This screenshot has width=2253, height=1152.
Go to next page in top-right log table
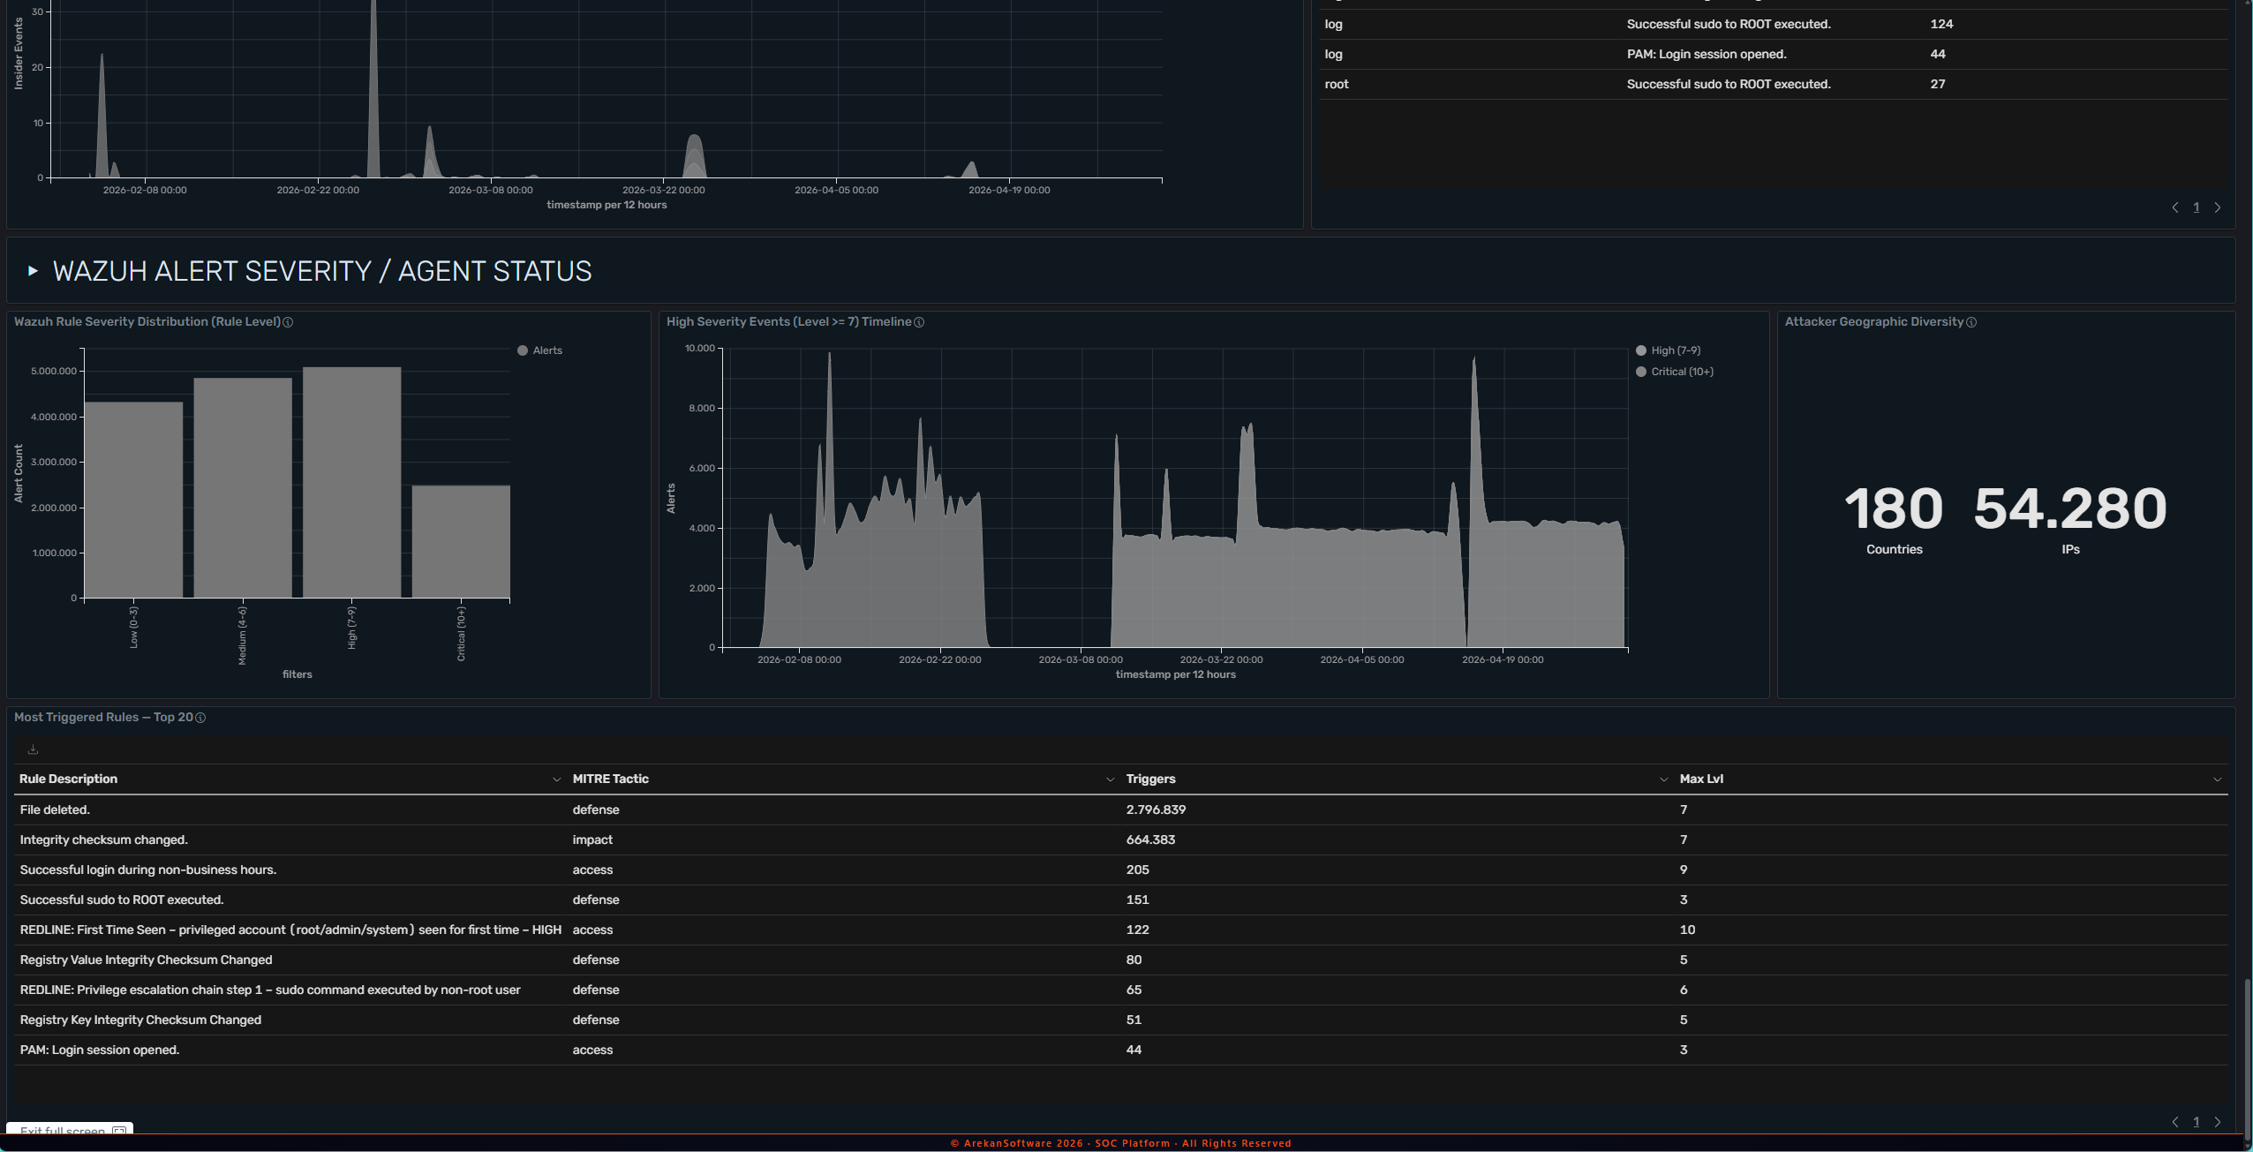click(x=2217, y=207)
